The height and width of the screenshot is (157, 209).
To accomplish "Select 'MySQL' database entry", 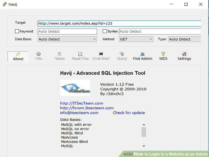I will click(67, 146).
